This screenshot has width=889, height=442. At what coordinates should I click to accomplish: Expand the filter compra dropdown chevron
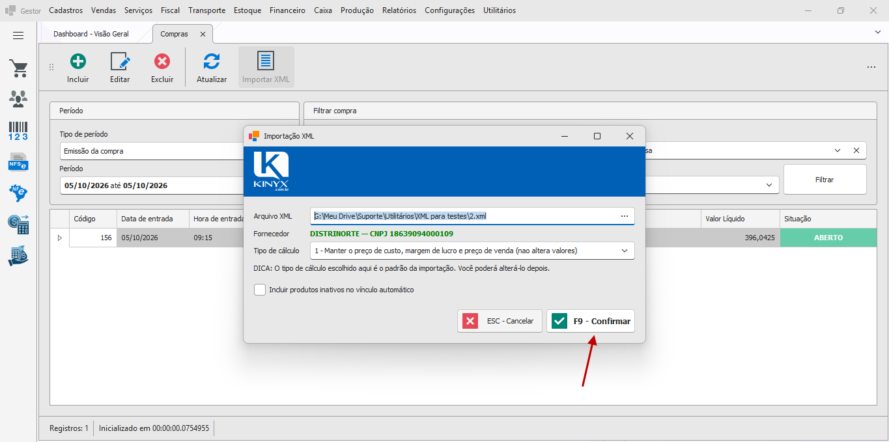point(838,150)
